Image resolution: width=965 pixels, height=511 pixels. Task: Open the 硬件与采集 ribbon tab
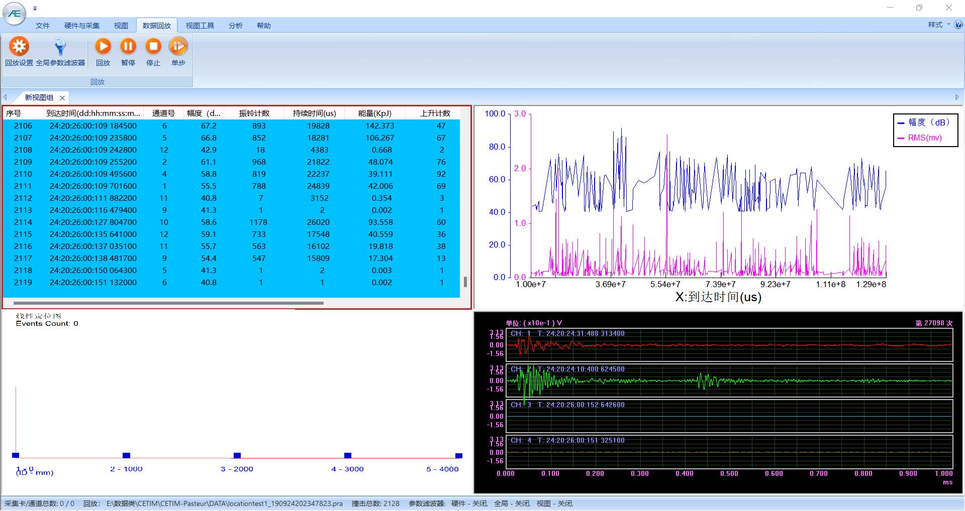click(x=82, y=26)
